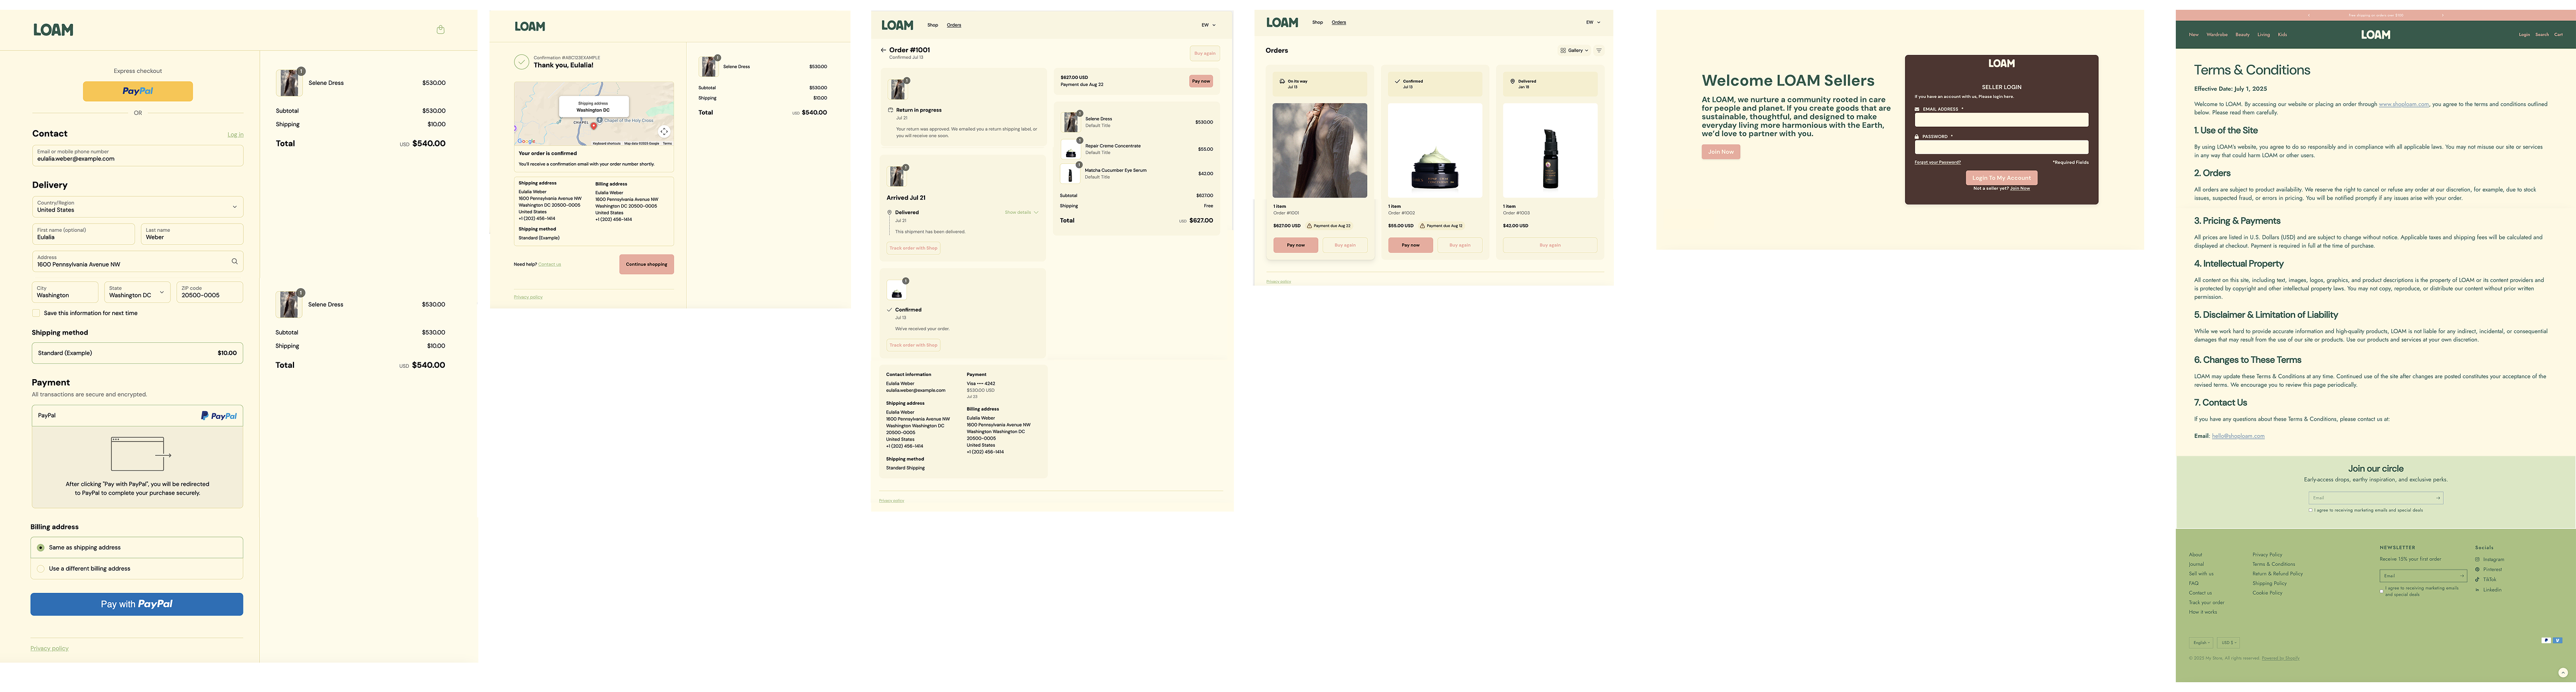Select Standard (Example) shipping method
Image resolution: width=2576 pixels, height=692 pixels.
(x=137, y=353)
